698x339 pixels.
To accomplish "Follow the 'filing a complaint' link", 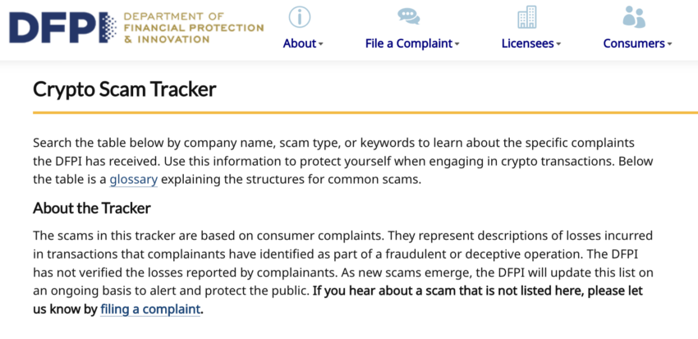I will click(x=150, y=309).
